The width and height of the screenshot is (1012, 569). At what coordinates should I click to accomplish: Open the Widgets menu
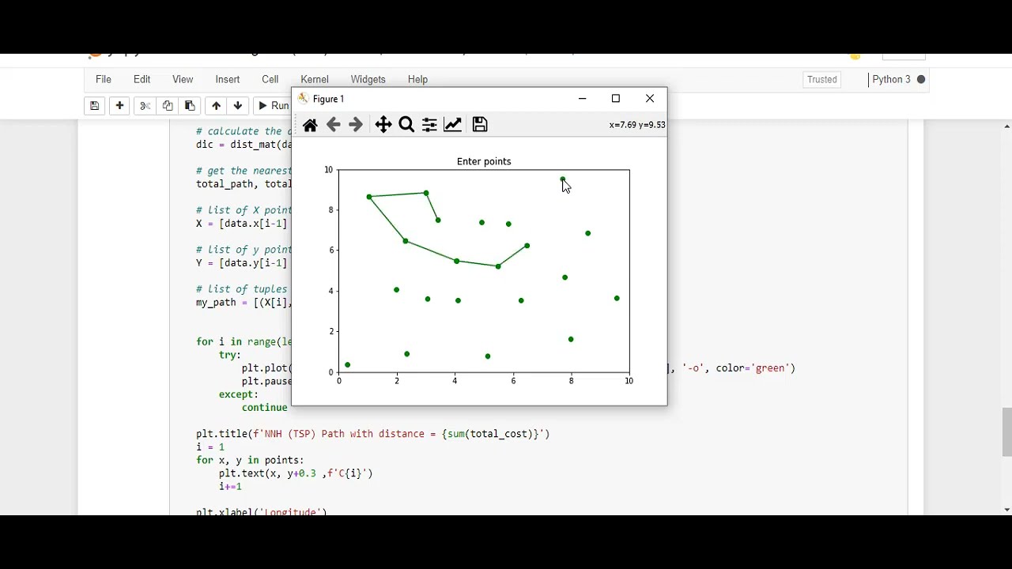tap(368, 79)
